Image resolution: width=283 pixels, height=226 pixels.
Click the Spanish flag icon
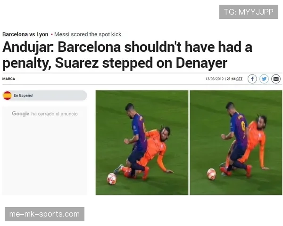pyautogui.click(x=8, y=95)
